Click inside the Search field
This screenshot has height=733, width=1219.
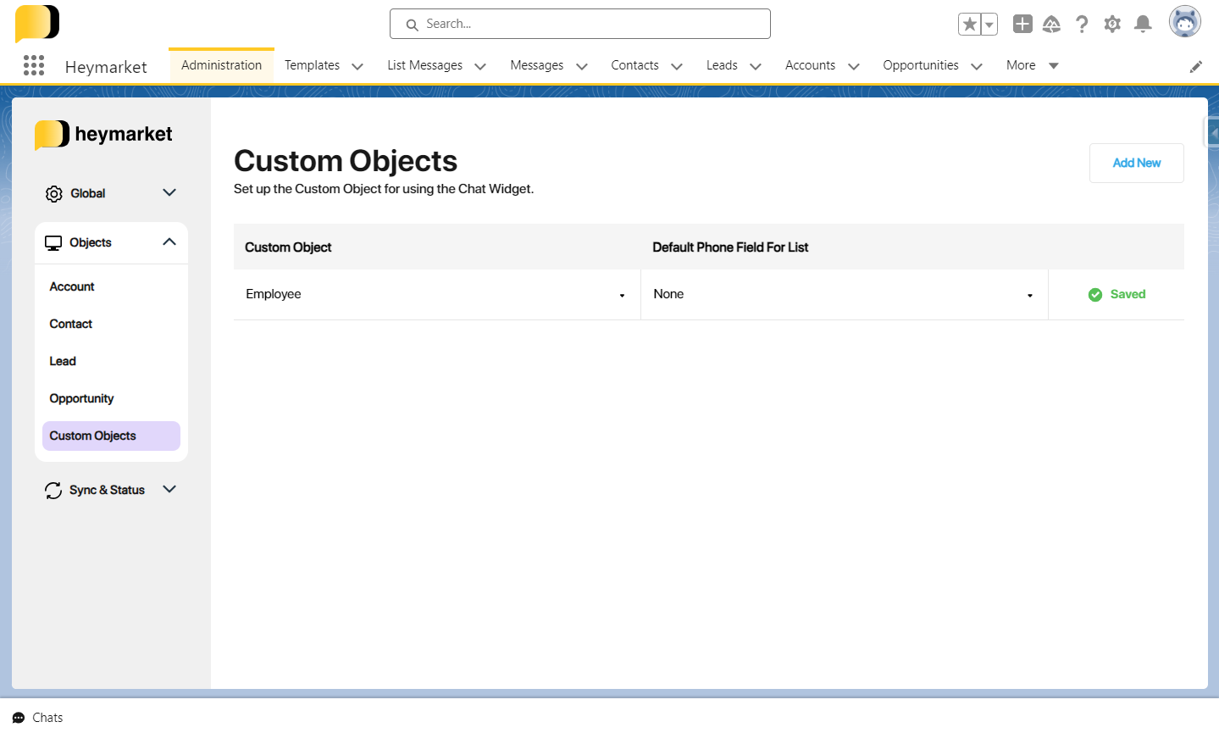click(x=580, y=24)
